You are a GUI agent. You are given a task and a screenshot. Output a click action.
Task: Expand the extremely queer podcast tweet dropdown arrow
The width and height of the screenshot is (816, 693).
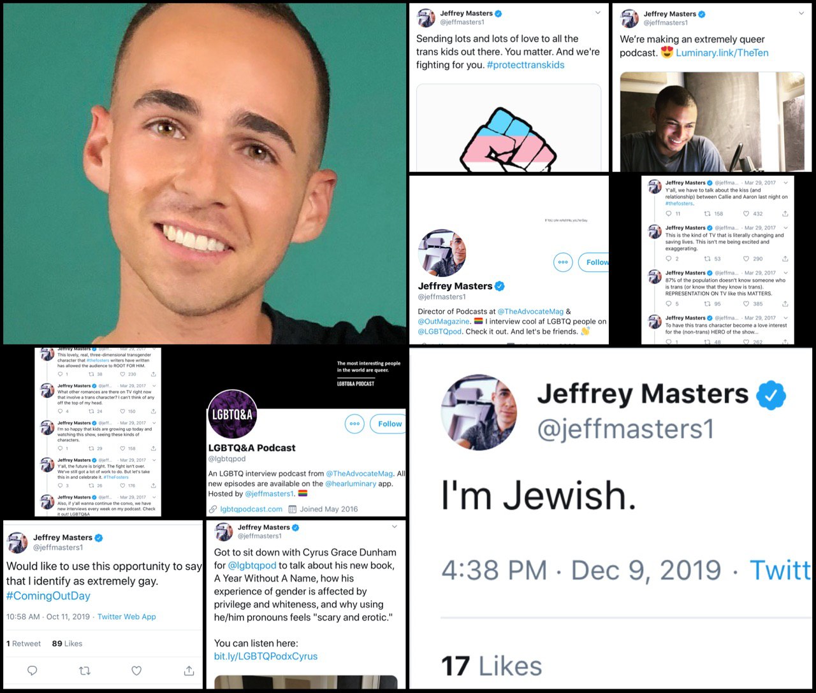pyautogui.click(x=801, y=13)
